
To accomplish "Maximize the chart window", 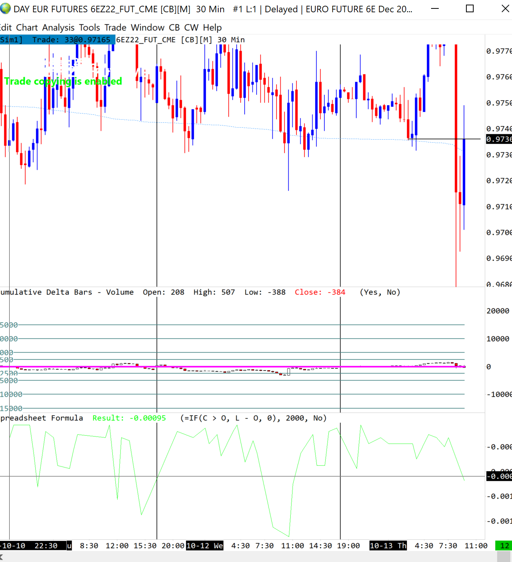I will click(470, 9).
